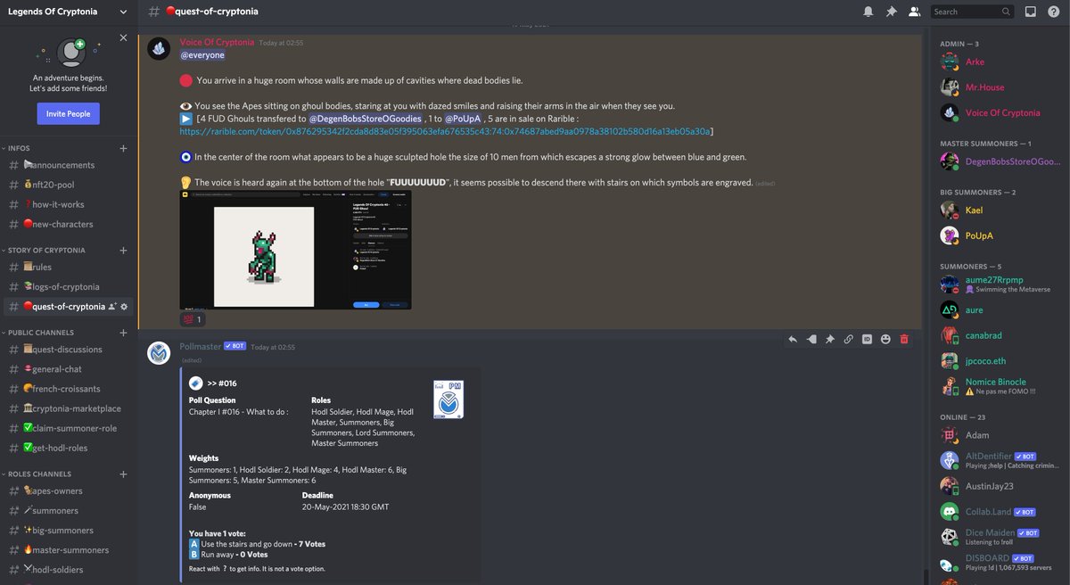Open the Pollmaster embed logo thumbnail
The image size is (1070, 585).
point(449,400)
